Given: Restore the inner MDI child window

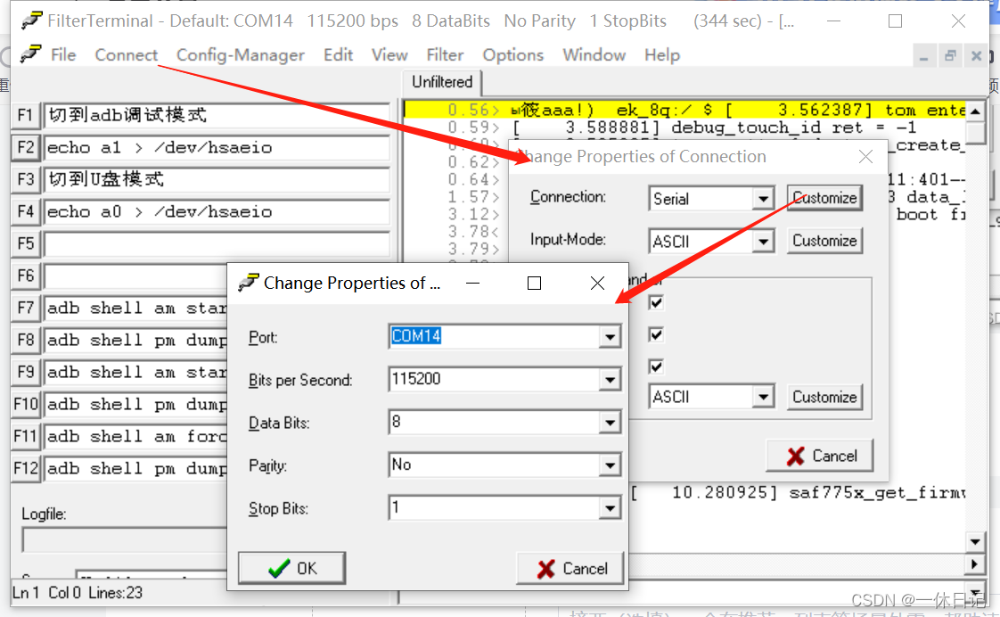Looking at the screenshot, I should tap(949, 56).
